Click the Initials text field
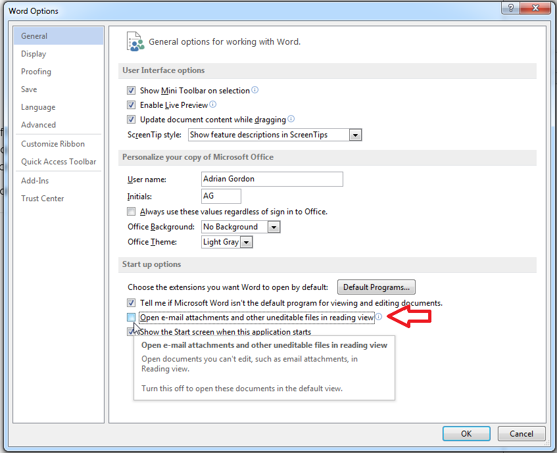557x453 pixels. tap(221, 196)
